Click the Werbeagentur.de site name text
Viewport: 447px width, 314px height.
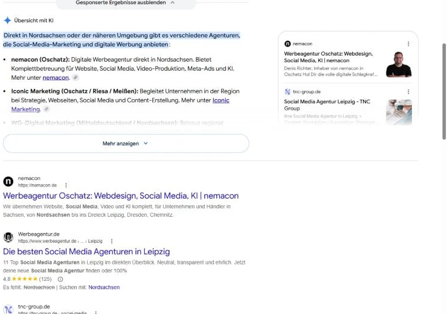39,234
